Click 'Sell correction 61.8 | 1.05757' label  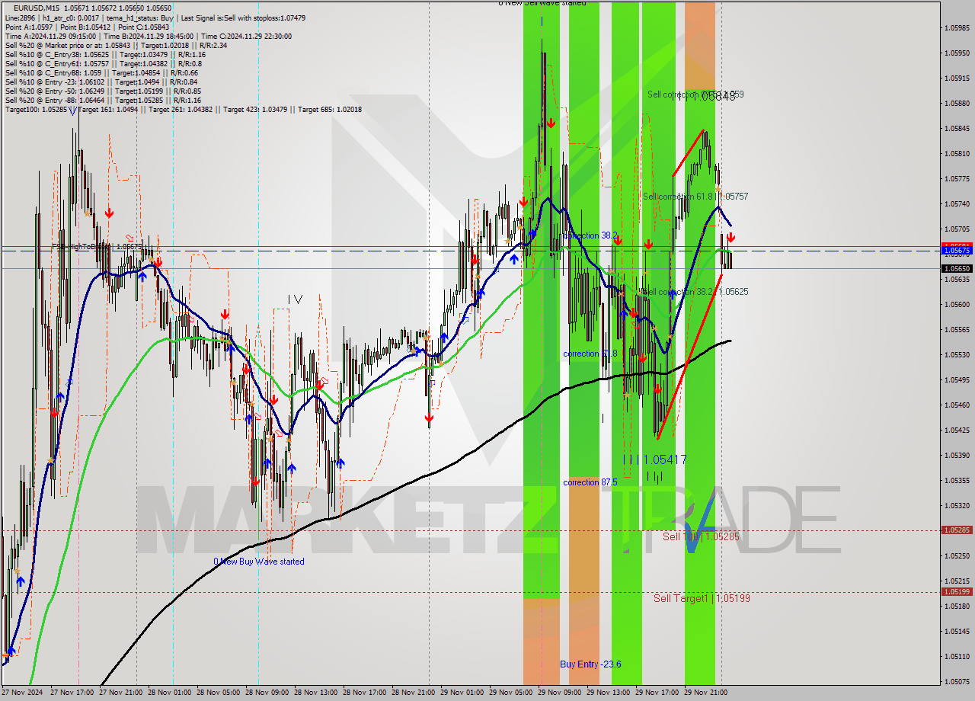[695, 197]
